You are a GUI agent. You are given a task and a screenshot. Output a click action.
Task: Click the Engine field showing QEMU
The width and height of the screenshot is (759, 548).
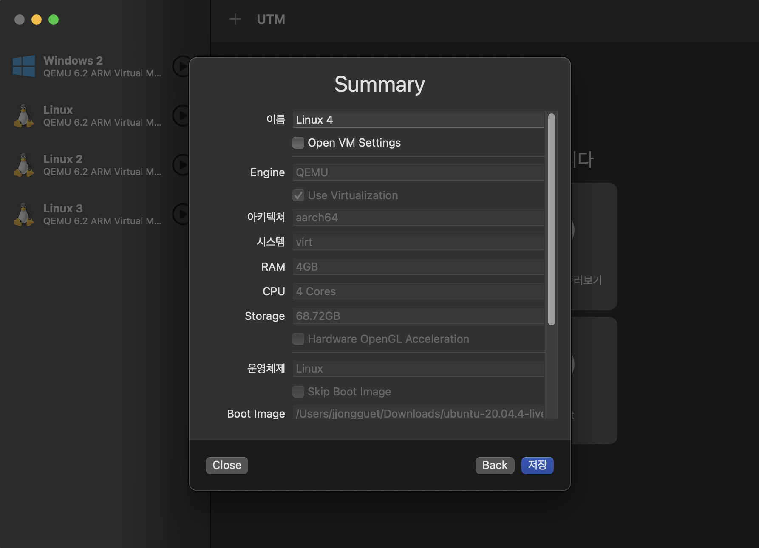tap(418, 172)
